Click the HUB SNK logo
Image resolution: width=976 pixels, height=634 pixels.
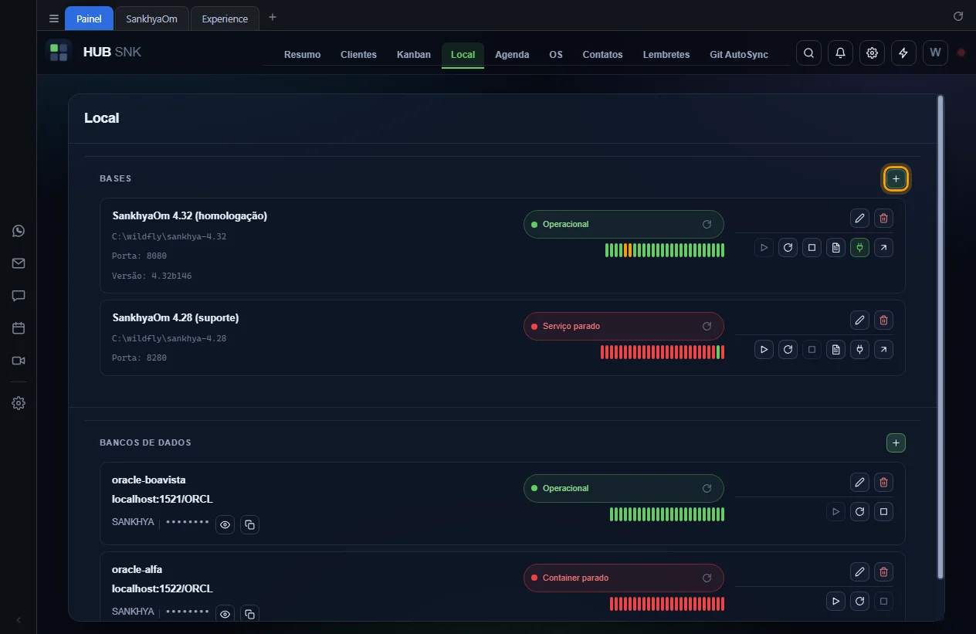pyautogui.click(x=93, y=53)
